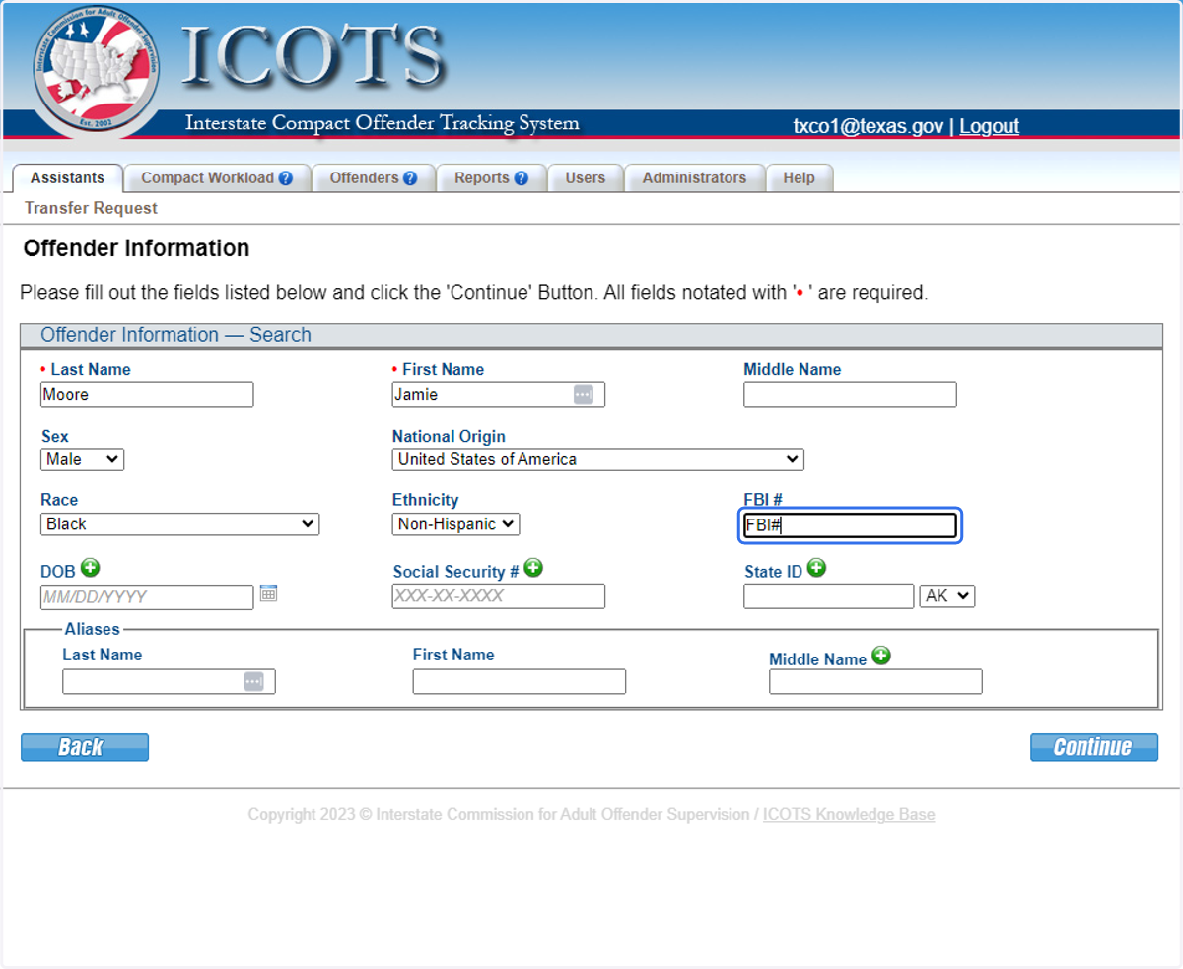
Task: Open the State ID state dropdown showing AK
Action: (x=947, y=595)
